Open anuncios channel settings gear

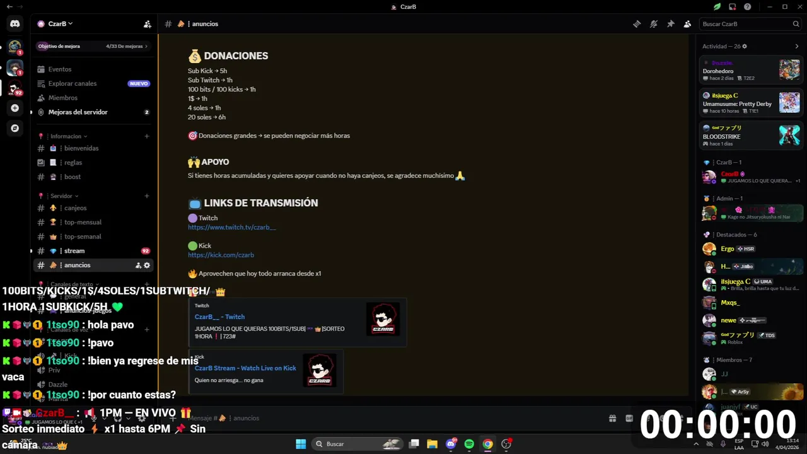(147, 265)
